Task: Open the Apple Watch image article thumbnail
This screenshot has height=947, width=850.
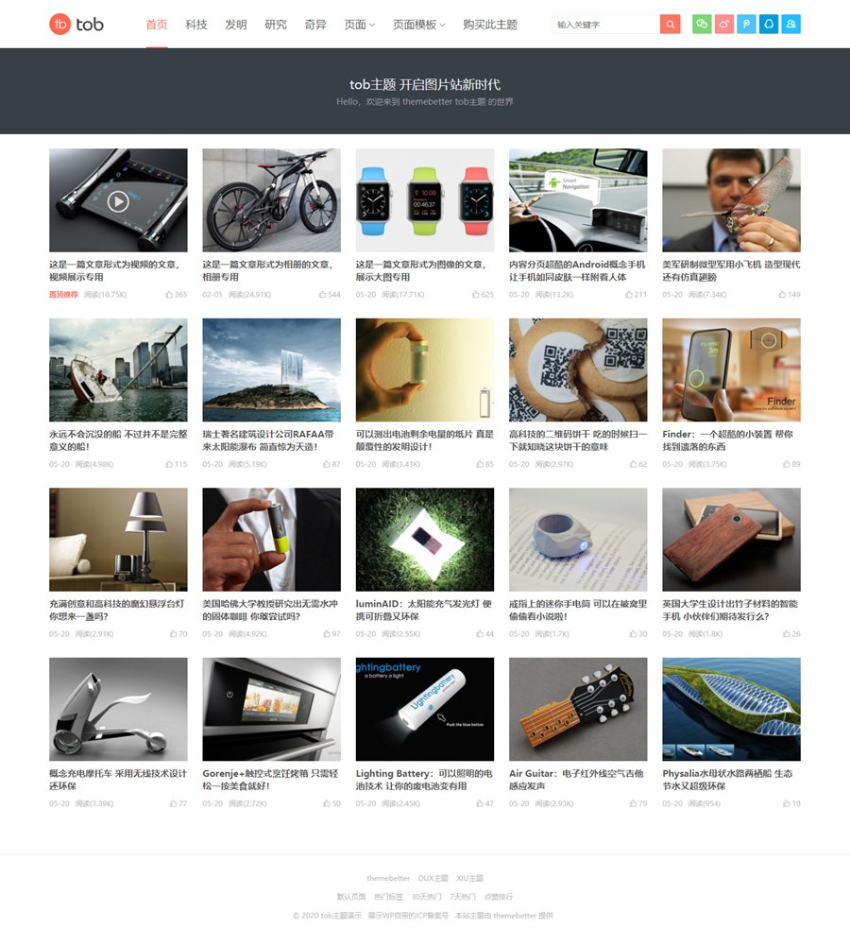Action: click(425, 200)
